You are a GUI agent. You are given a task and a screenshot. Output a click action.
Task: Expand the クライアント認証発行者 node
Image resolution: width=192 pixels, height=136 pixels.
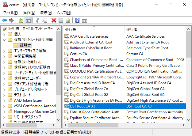click(4, 84)
